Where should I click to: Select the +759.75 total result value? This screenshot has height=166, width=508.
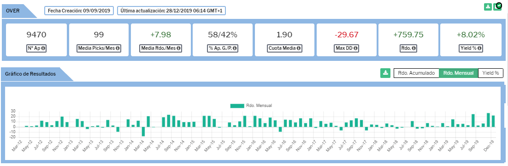coord(408,35)
